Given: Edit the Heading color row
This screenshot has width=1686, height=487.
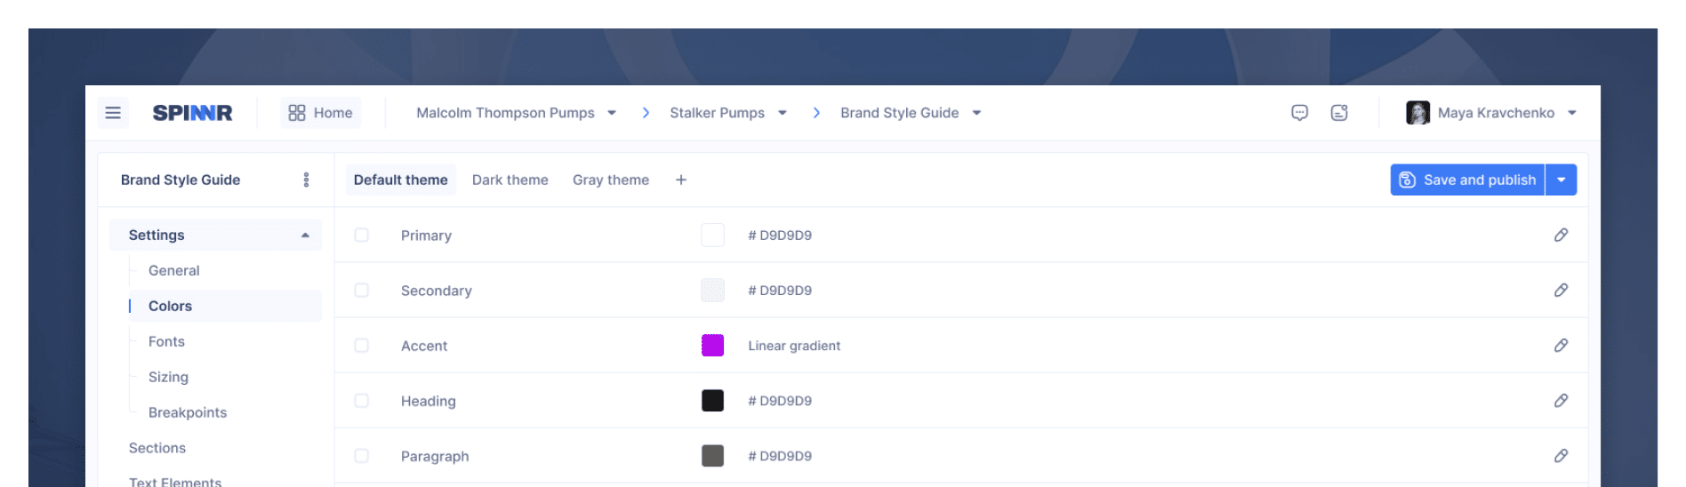Looking at the screenshot, I should (1561, 401).
